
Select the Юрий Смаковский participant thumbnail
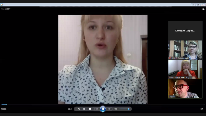tap(185, 50)
